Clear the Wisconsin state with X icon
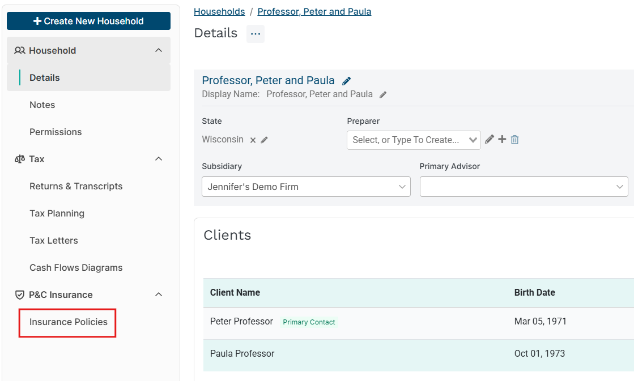Viewport: 634px width, 381px height. [253, 140]
